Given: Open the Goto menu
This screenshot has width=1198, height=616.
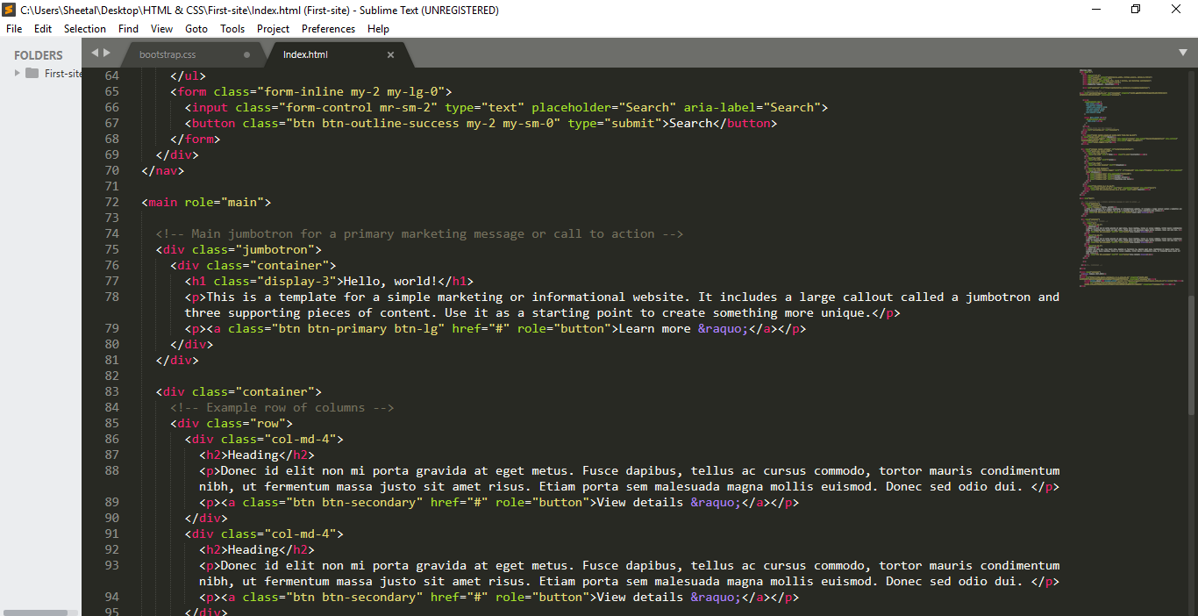Looking at the screenshot, I should pos(196,29).
